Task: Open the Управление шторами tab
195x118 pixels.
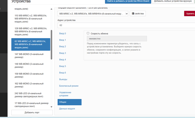Action: click(65, 94)
